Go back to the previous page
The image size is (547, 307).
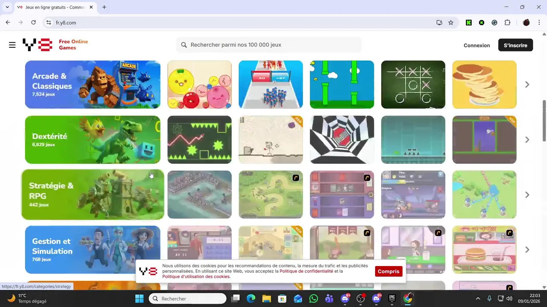tap(8, 23)
